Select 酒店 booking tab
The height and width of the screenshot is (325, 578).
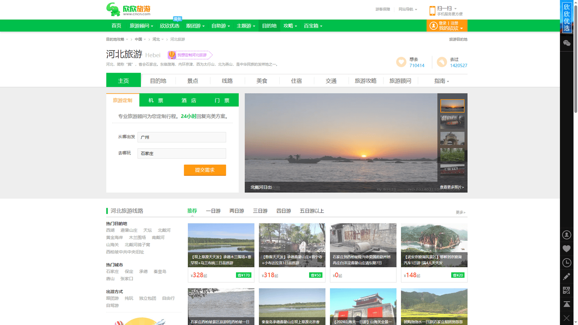(x=189, y=100)
